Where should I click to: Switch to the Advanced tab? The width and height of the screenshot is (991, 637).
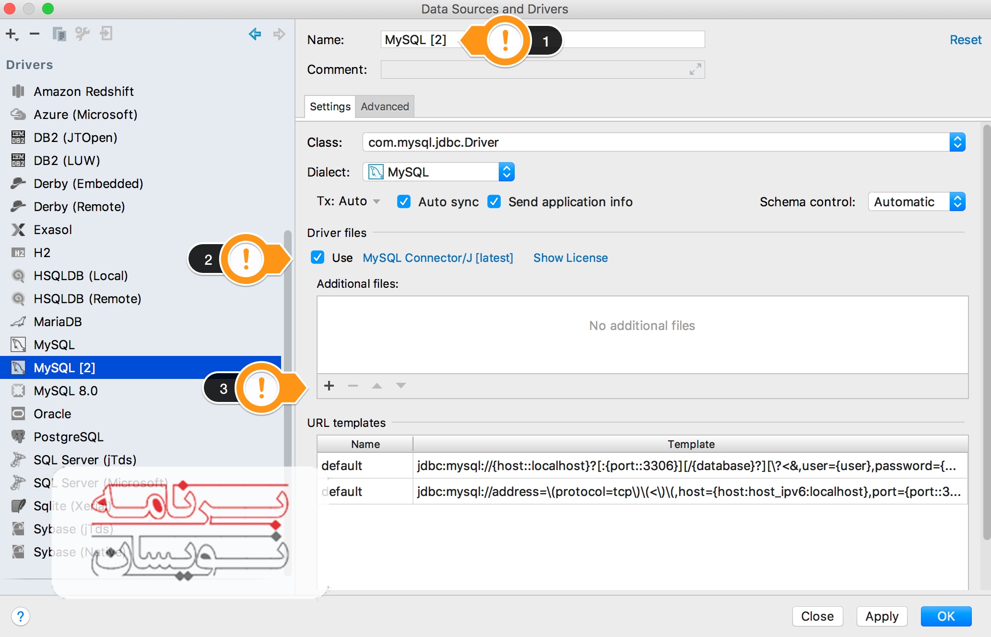point(385,106)
